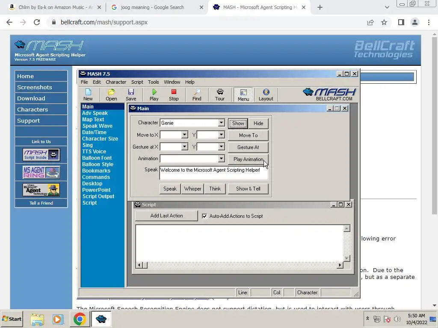Open Chrome's tab search chevron
Screen dimensions: 438x328
tap(387, 8)
